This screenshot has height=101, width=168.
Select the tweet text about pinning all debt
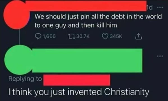click(x=98, y=21)
